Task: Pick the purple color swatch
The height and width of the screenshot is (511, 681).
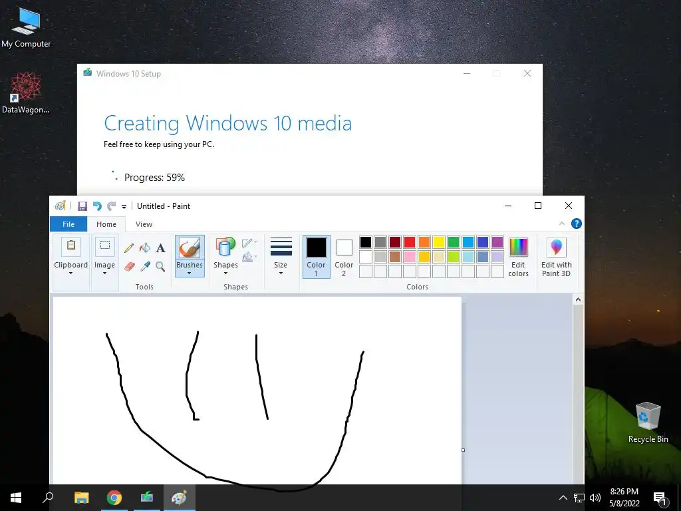Action: click(x=497, y=242)
